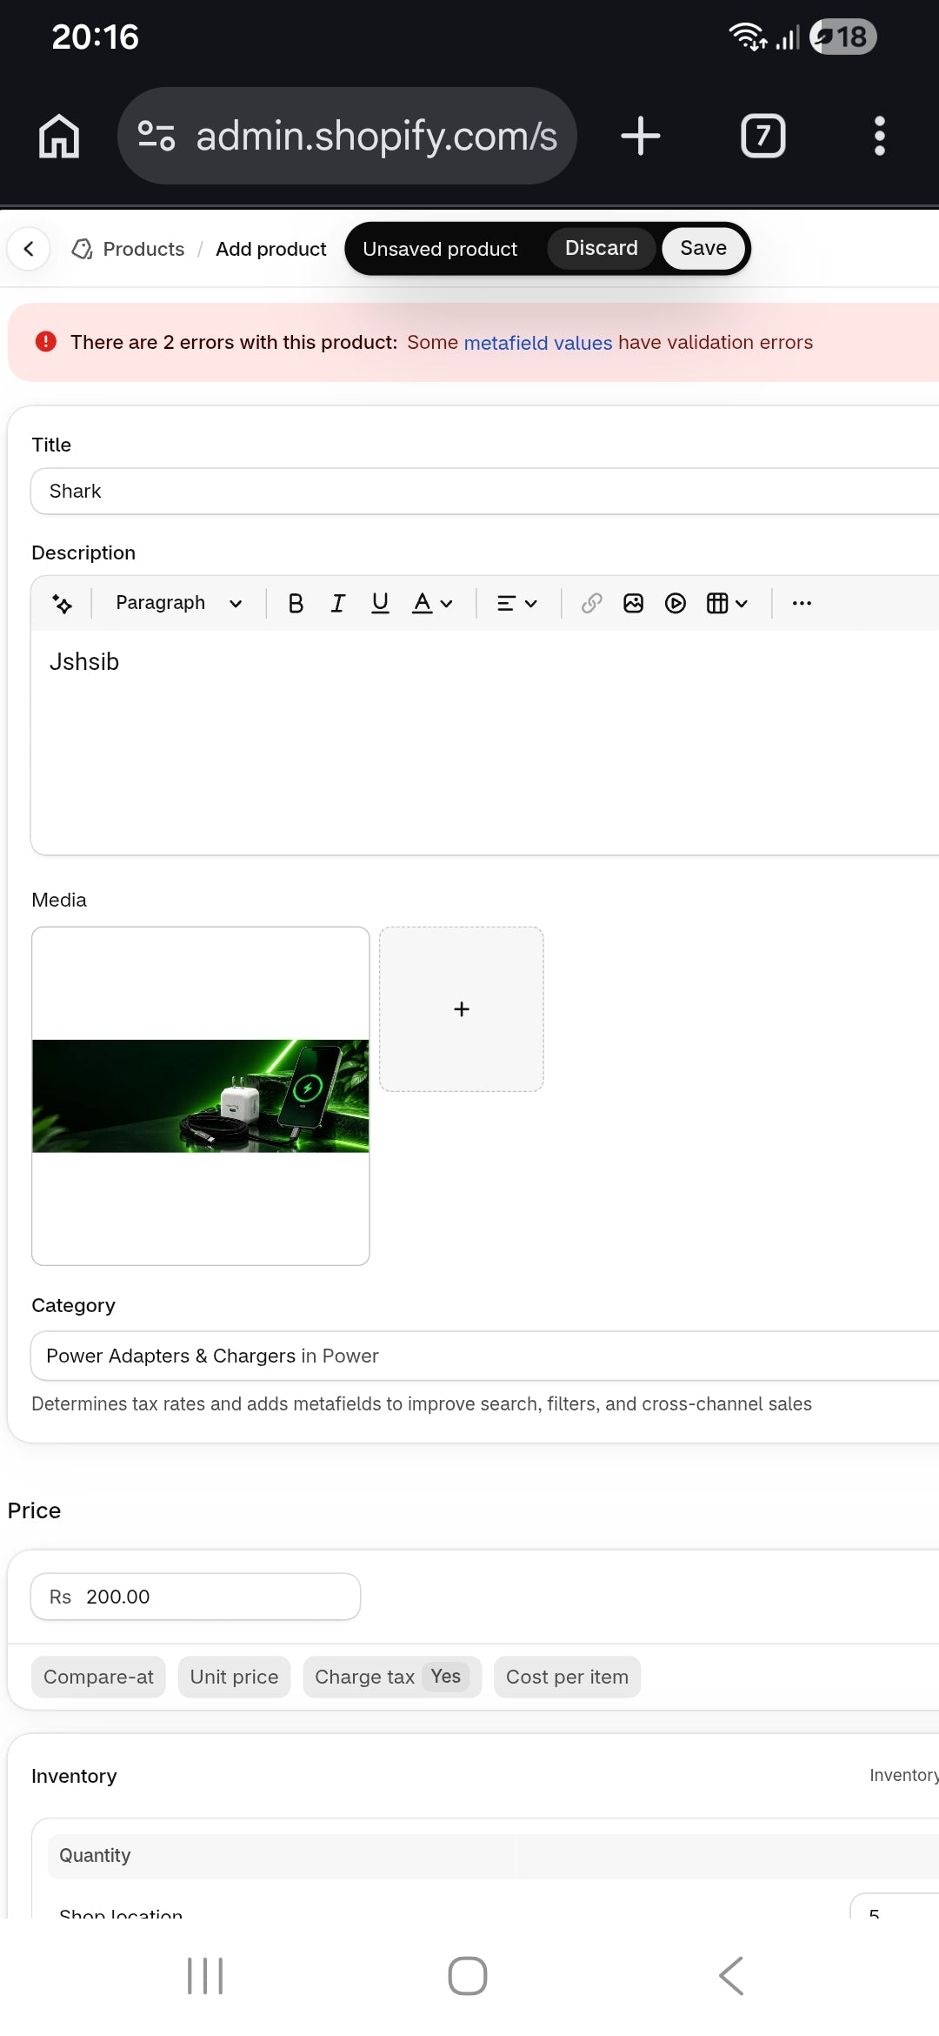
Task: Tap the browser home icon
Action: click(59, 136)
